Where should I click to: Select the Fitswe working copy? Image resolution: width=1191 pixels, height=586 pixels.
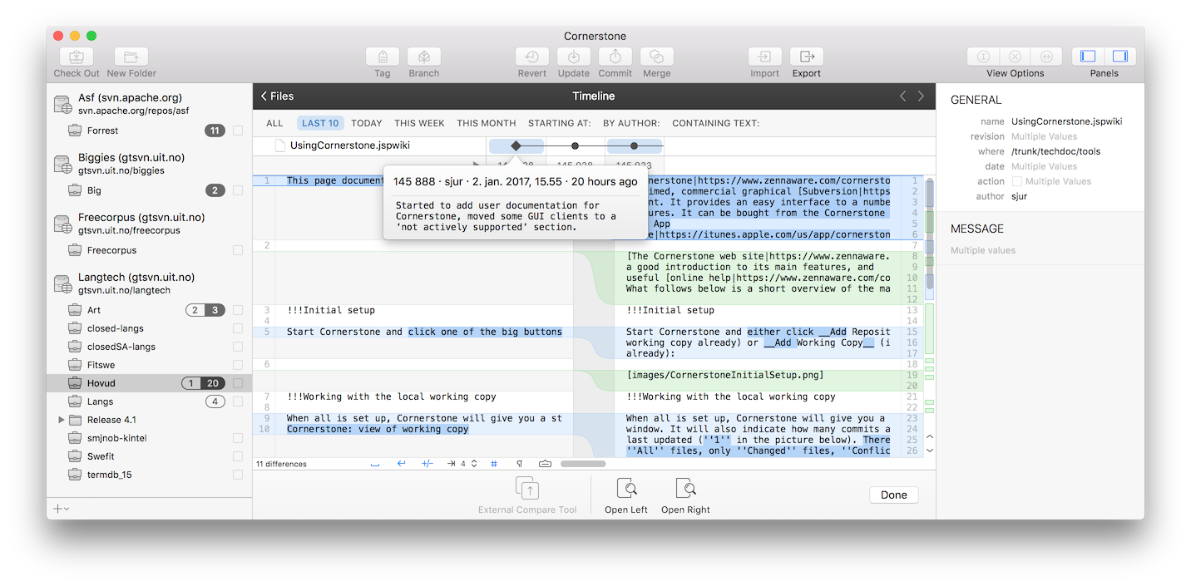click(150, 365)
